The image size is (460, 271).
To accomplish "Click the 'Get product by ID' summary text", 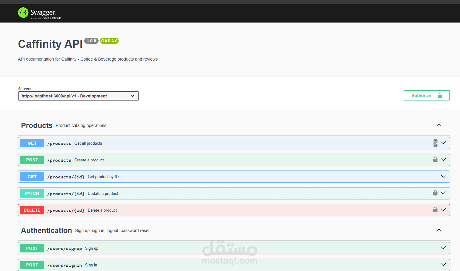I will [x=103, y=177].
